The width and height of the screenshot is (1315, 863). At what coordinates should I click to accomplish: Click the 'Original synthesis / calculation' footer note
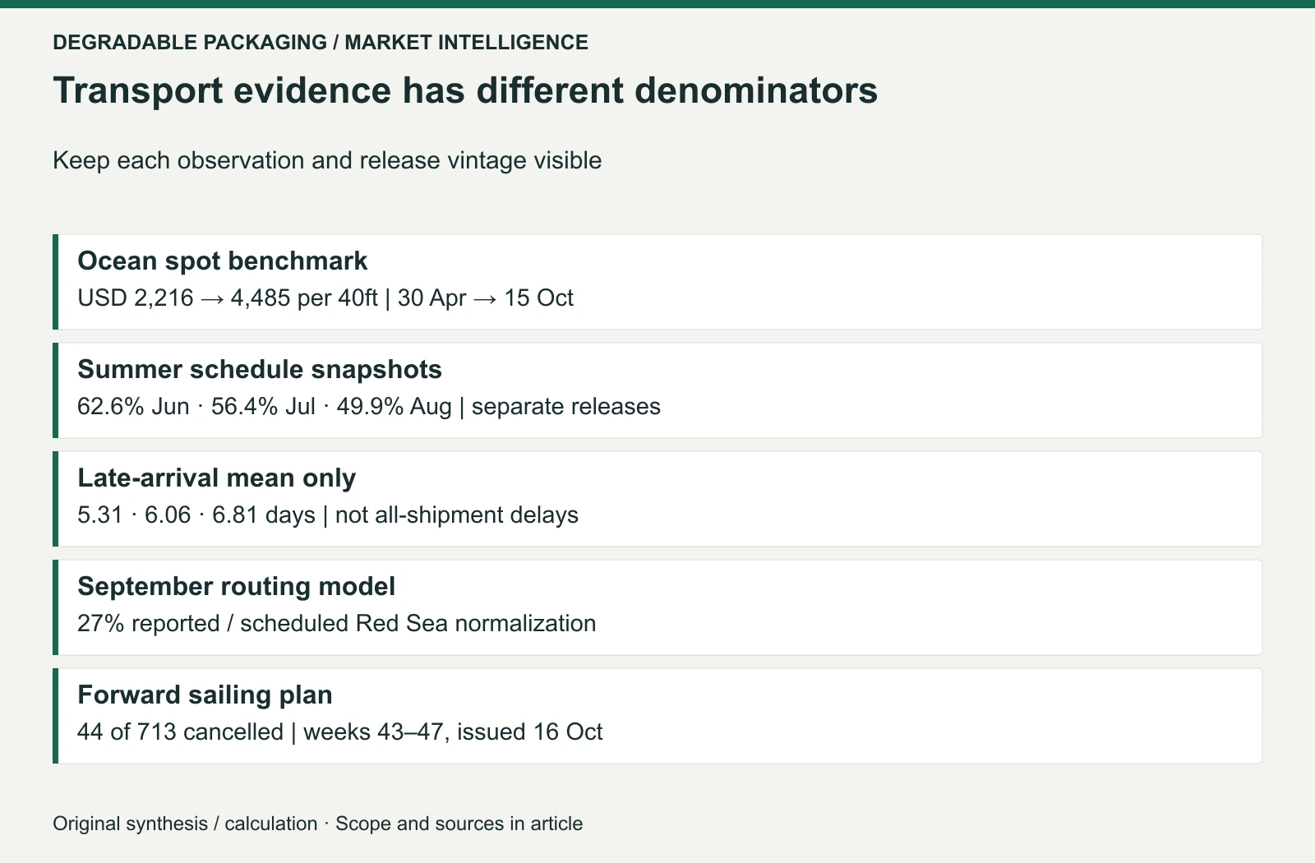318,824
